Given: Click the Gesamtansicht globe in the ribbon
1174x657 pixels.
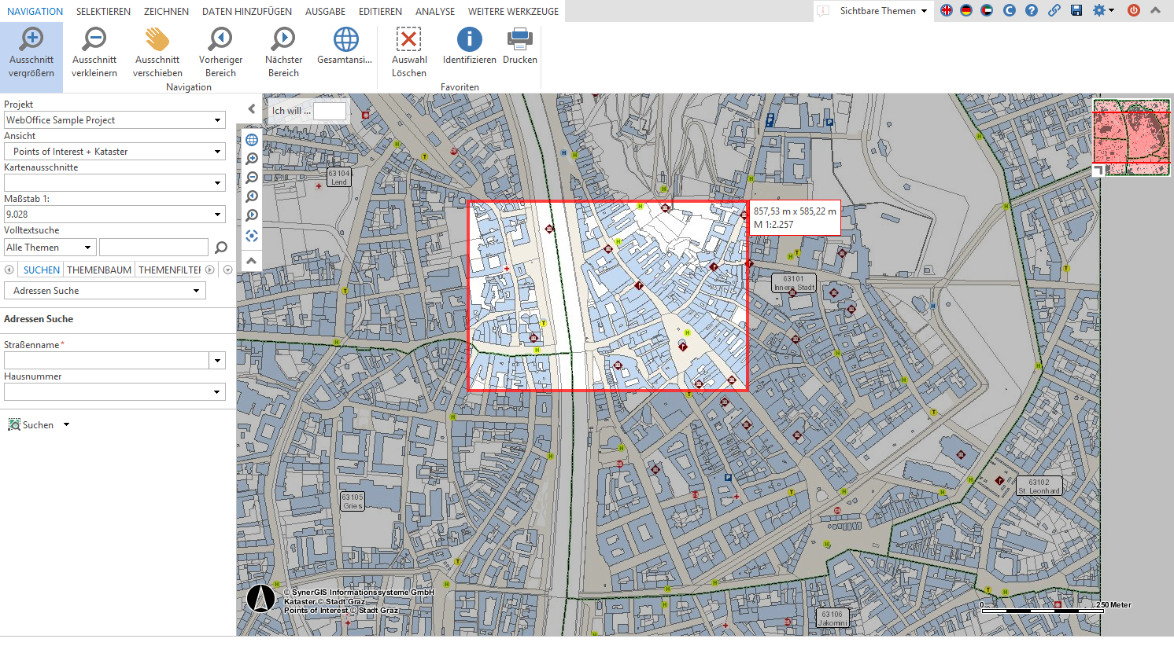Looking at the screenshot, I should (345, 46).
